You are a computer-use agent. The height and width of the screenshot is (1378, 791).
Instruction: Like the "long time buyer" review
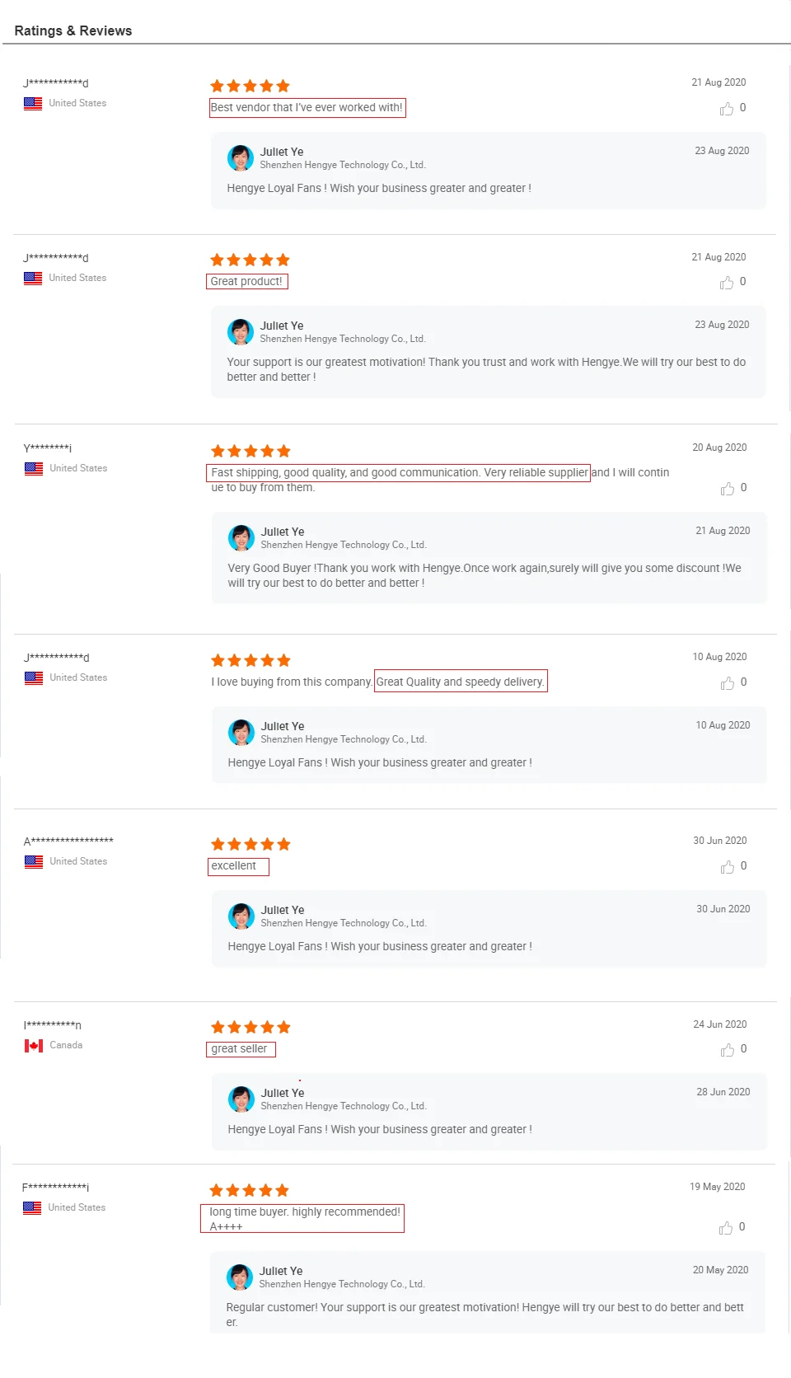click(x=726, y=1228)
